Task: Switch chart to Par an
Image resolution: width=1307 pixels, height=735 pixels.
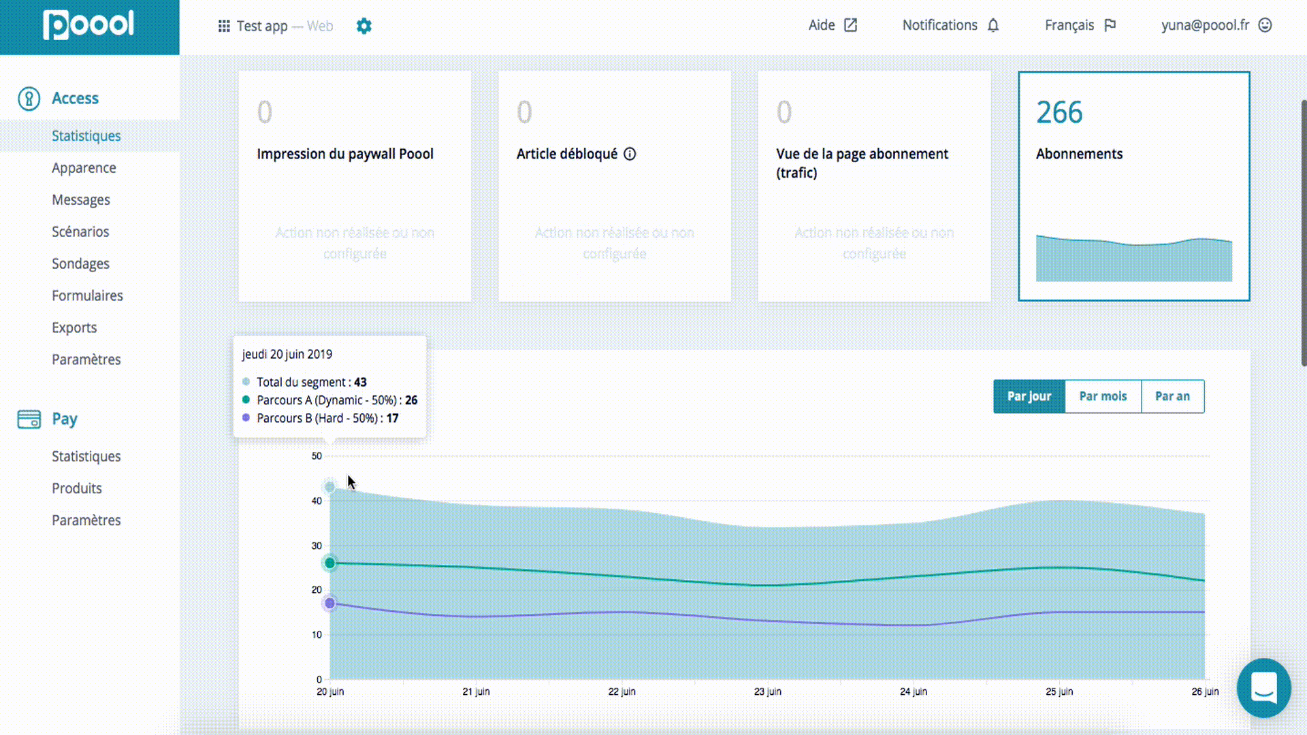Action: [1172, 396]
